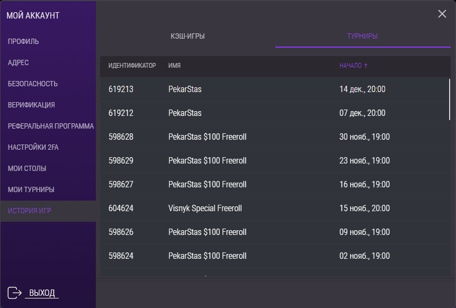This screenshot has width=456, height=308.
Task: Open РЕФЕРАЛЬНАЯ ПРОГРАММА section
Action: (x=51, y=126)
